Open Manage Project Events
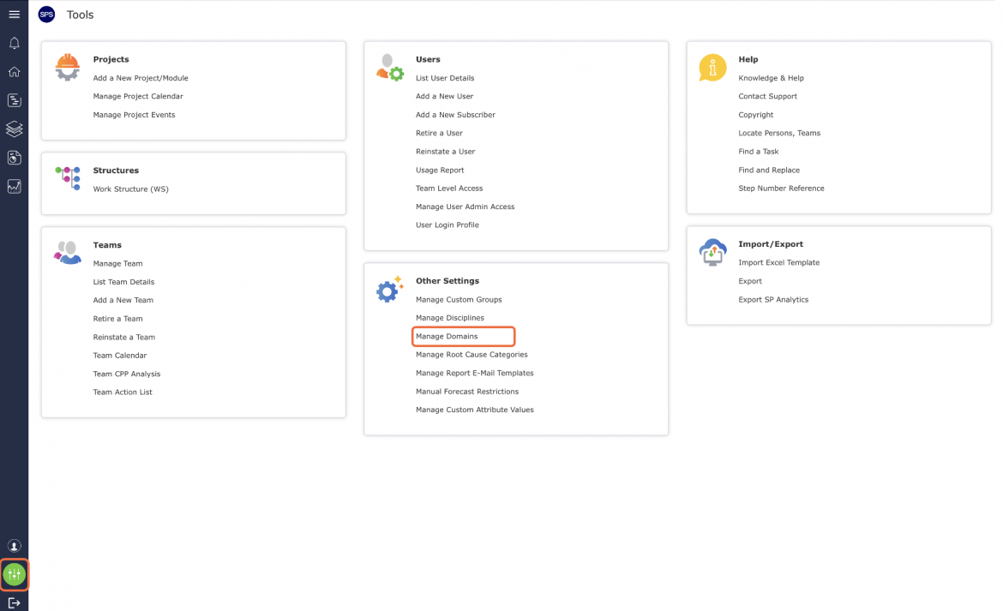Screen dimensions: 1003x611 (135, 115)
